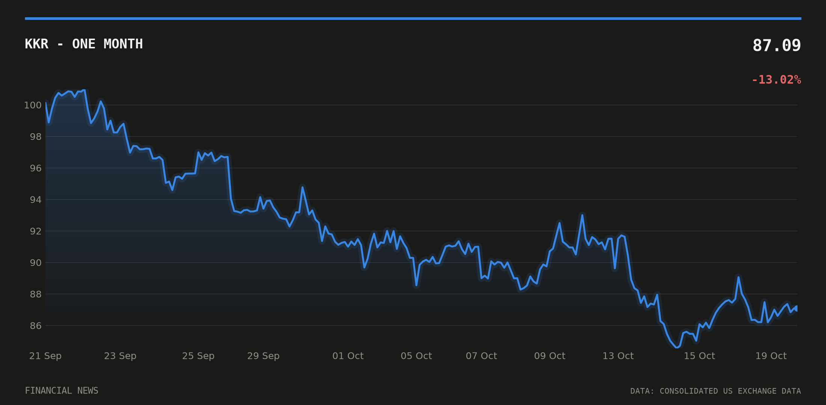Viewport: 826px width, 405px height.
Task: Click the 90 y-axis label
Action: (36, 262)
